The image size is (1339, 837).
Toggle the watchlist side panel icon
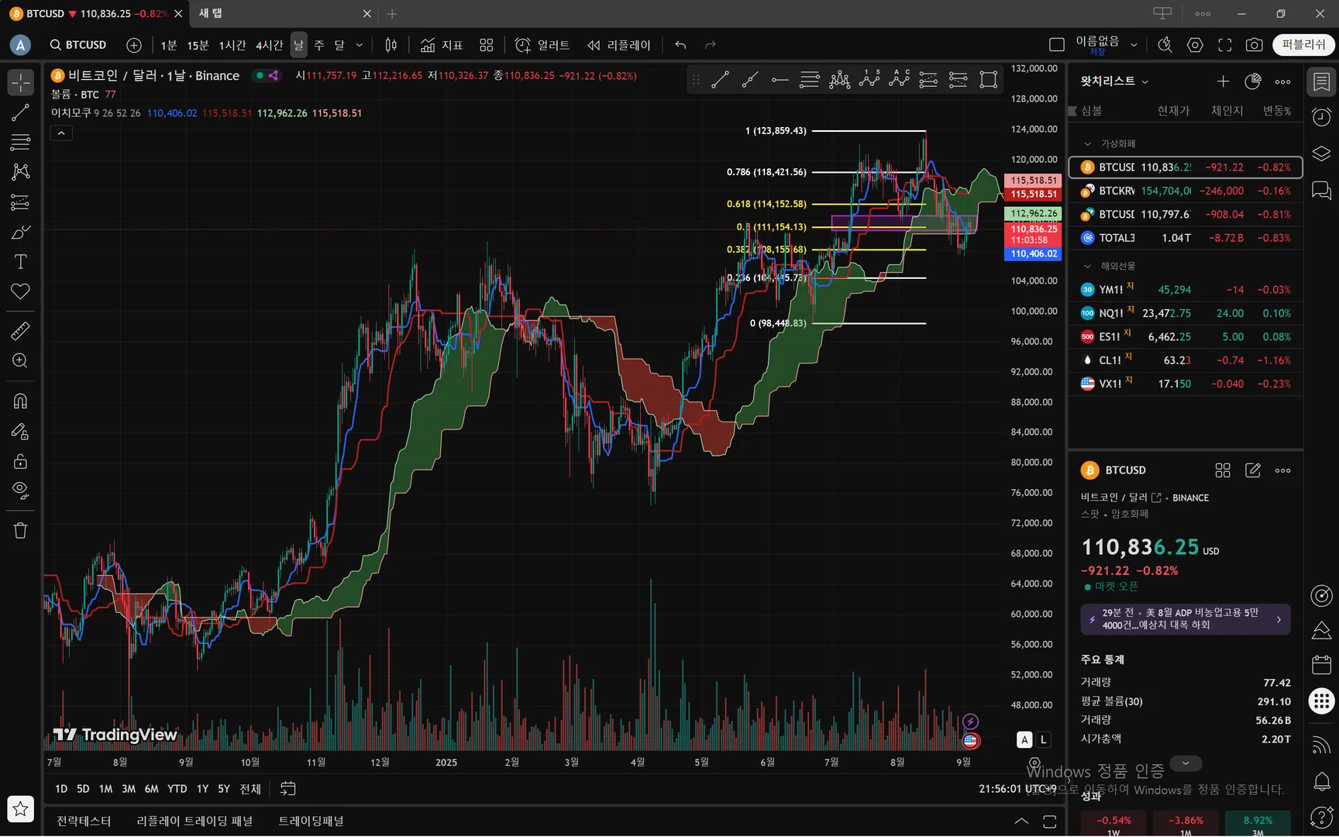click(1322, 81)
